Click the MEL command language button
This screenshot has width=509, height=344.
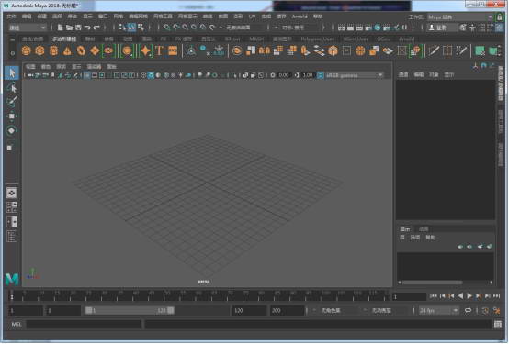[17, 324]
